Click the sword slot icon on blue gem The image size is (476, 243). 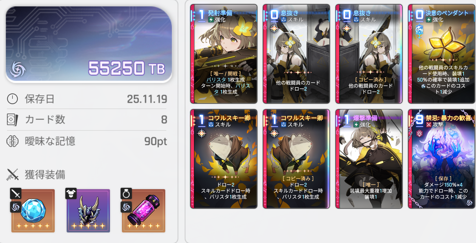point(16,193)
